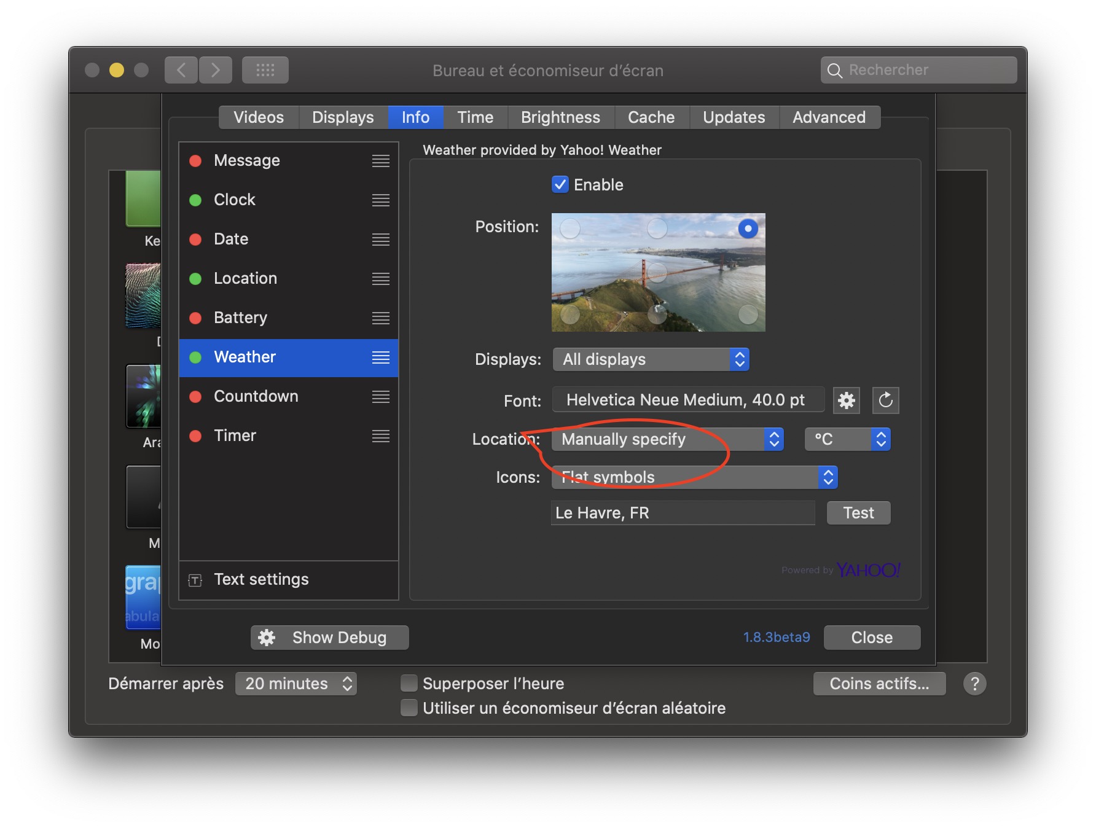Click the red Timer status dot
Screen dimensions: 1096x828
pos(195,436)
